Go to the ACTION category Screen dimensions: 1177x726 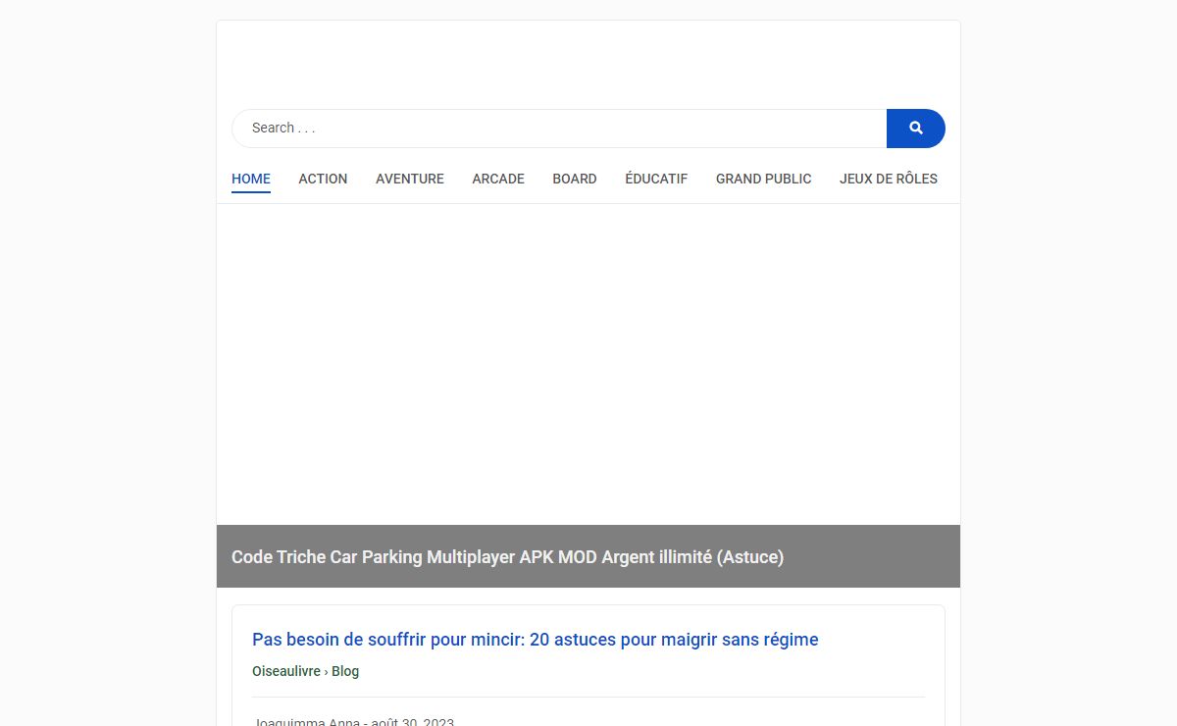click(x=323, y=179)
